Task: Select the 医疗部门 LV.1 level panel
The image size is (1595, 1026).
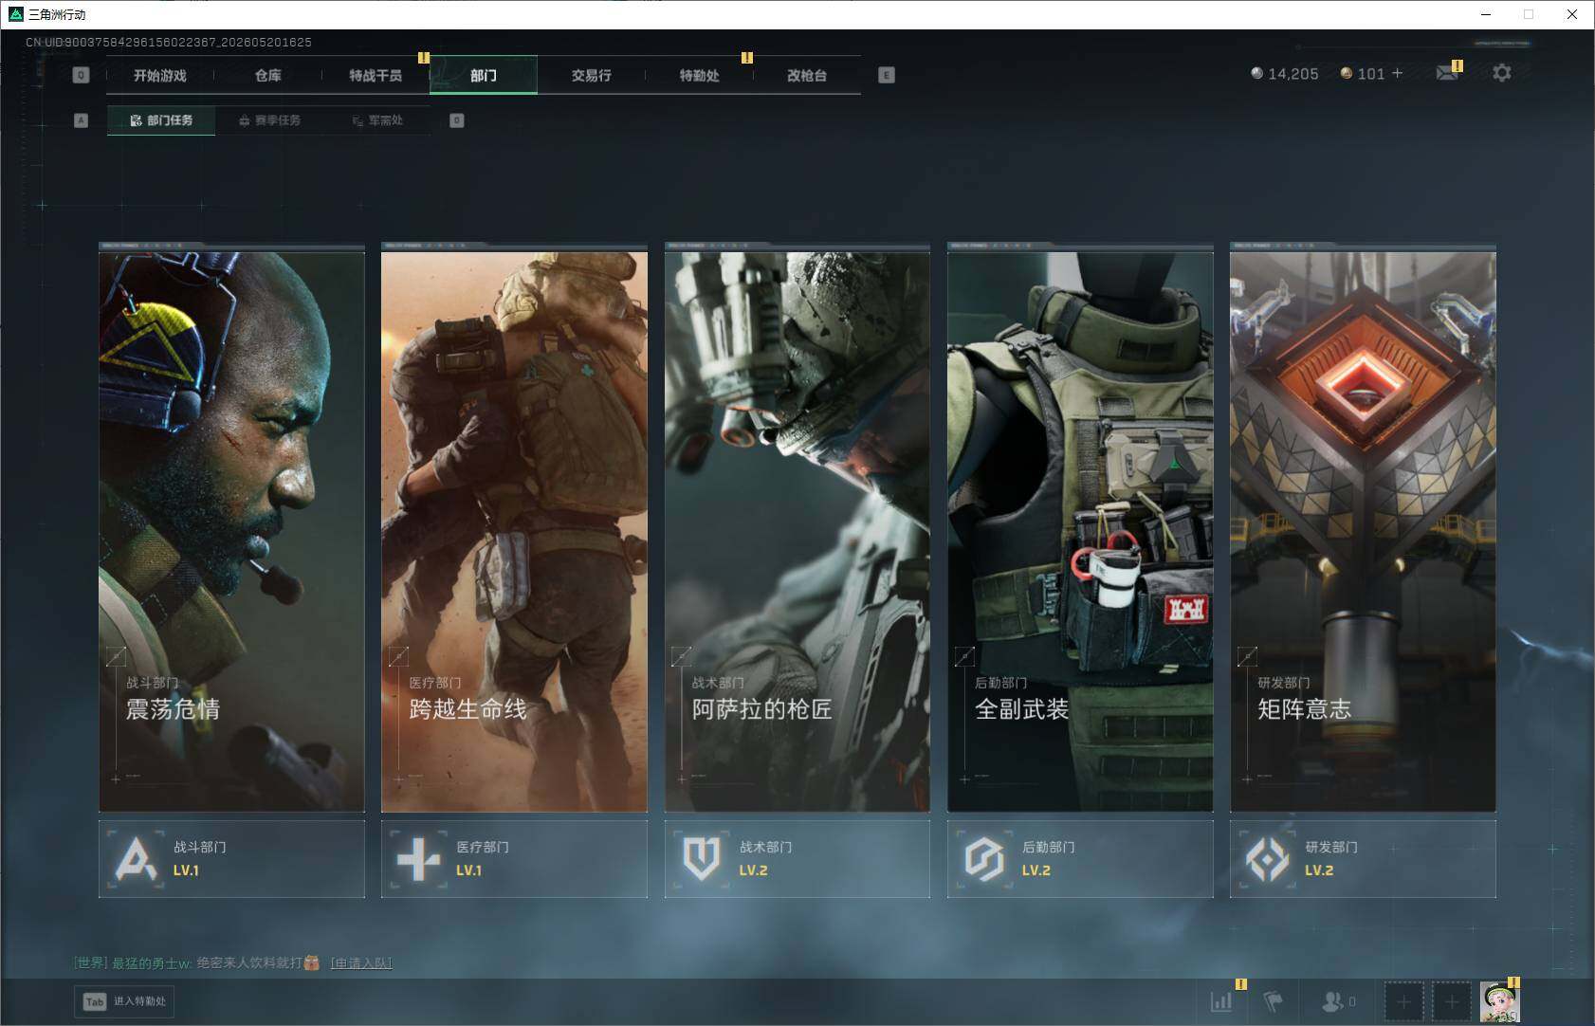Action: [x=514, y=859]
